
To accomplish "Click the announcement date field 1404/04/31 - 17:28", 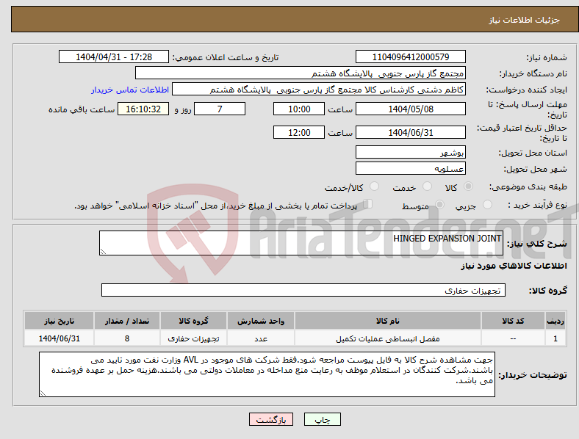I will coord(114,57).
